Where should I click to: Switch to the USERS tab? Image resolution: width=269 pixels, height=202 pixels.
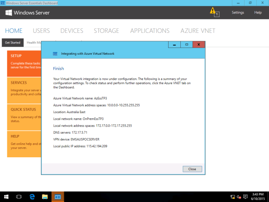tap(41, 31)
